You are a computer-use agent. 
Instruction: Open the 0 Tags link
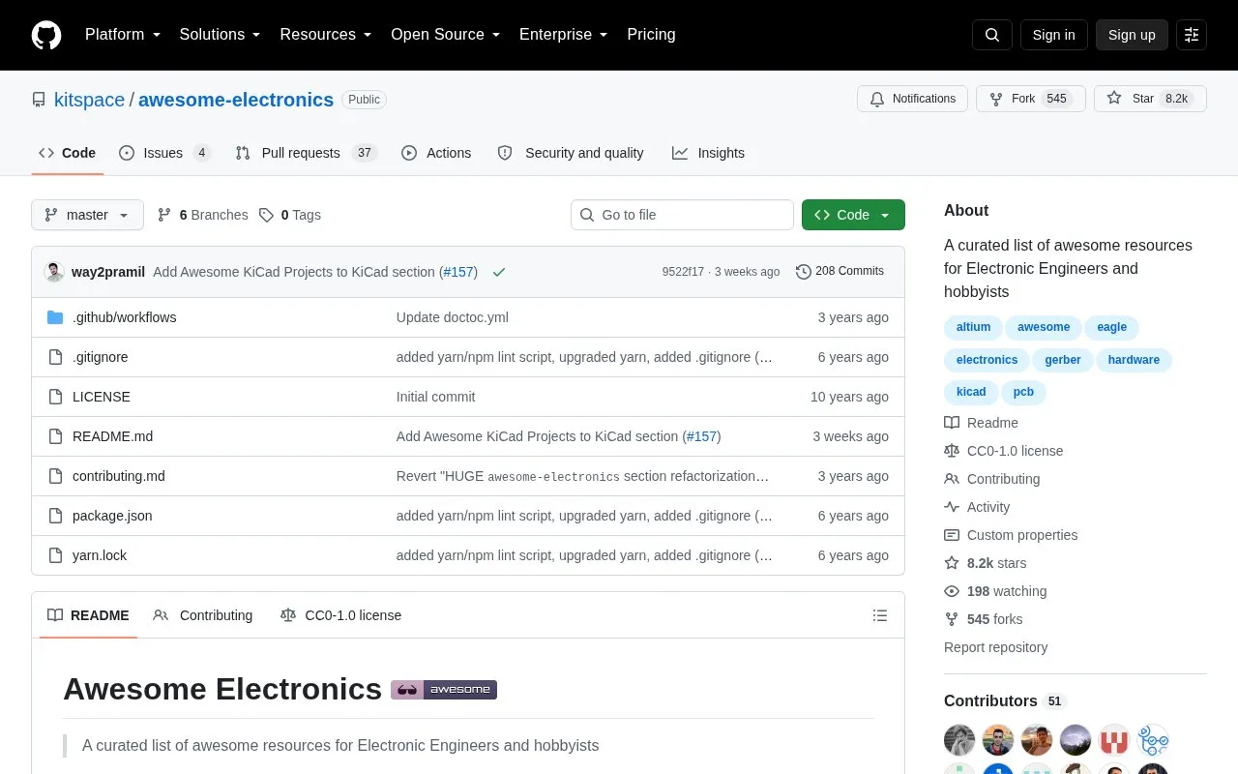[290, 215]
